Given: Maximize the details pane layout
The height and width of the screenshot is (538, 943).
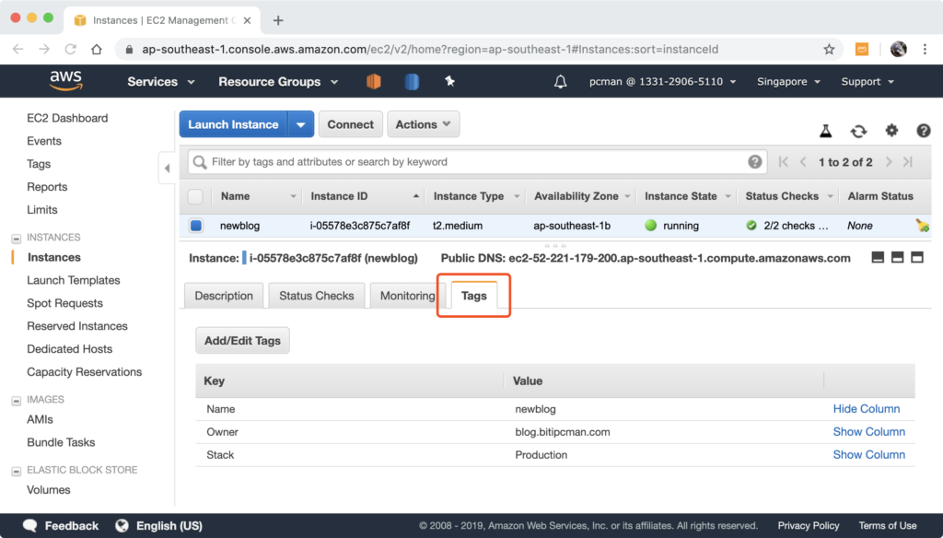Looking at the screenshot, I should (917, 258).
